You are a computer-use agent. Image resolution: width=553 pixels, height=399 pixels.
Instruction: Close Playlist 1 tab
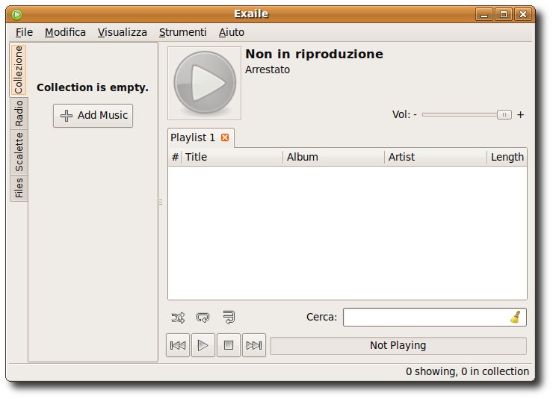pyautogui.click(x=225, y=137)
